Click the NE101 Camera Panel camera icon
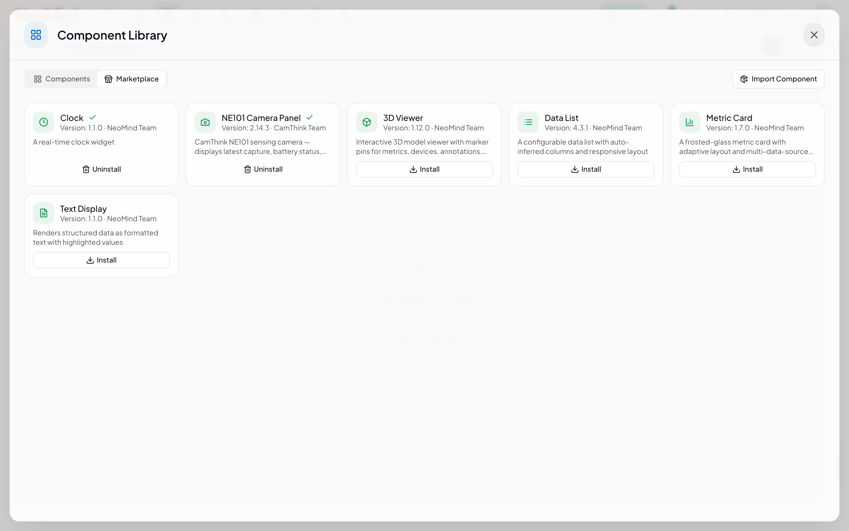Screen dimensions: 849x531 tap(205, 122)
